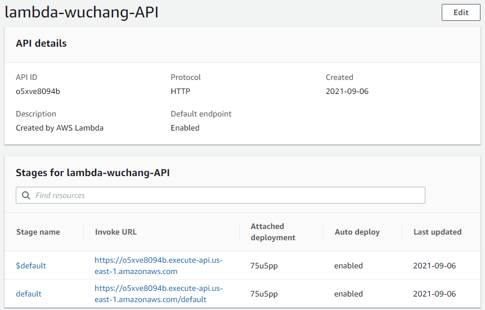The width and height of the screenshot is (485, 310).
Task: Click the Last updated column header
Action: coord(437,232)
